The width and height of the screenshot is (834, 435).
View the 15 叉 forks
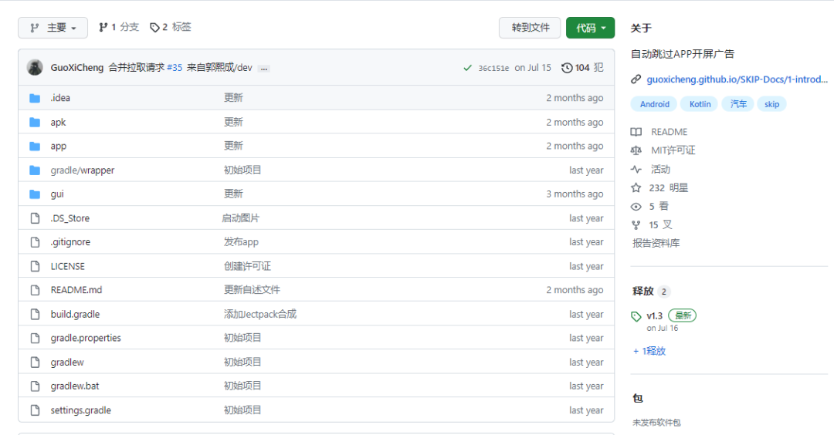[x=652, y=224]
